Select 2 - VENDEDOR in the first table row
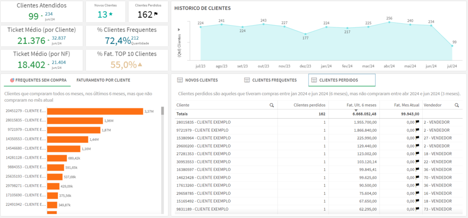The width and height of the screenshot is (468, 218). (437, 122)
